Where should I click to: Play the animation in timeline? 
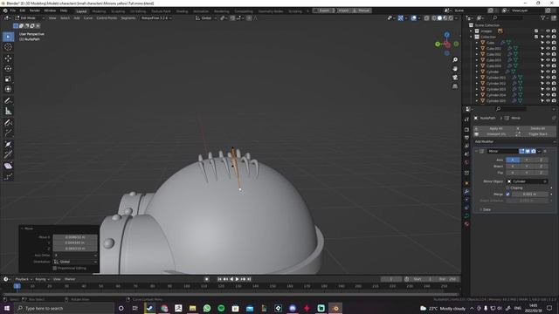coord(237,279)
